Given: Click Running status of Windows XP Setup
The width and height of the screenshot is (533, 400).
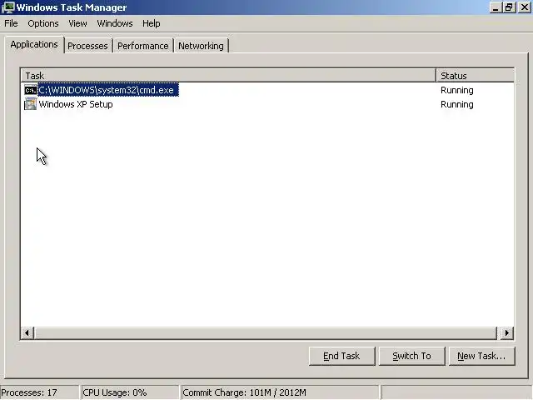Looking at the screenshot, I should (x=457, y=104).
